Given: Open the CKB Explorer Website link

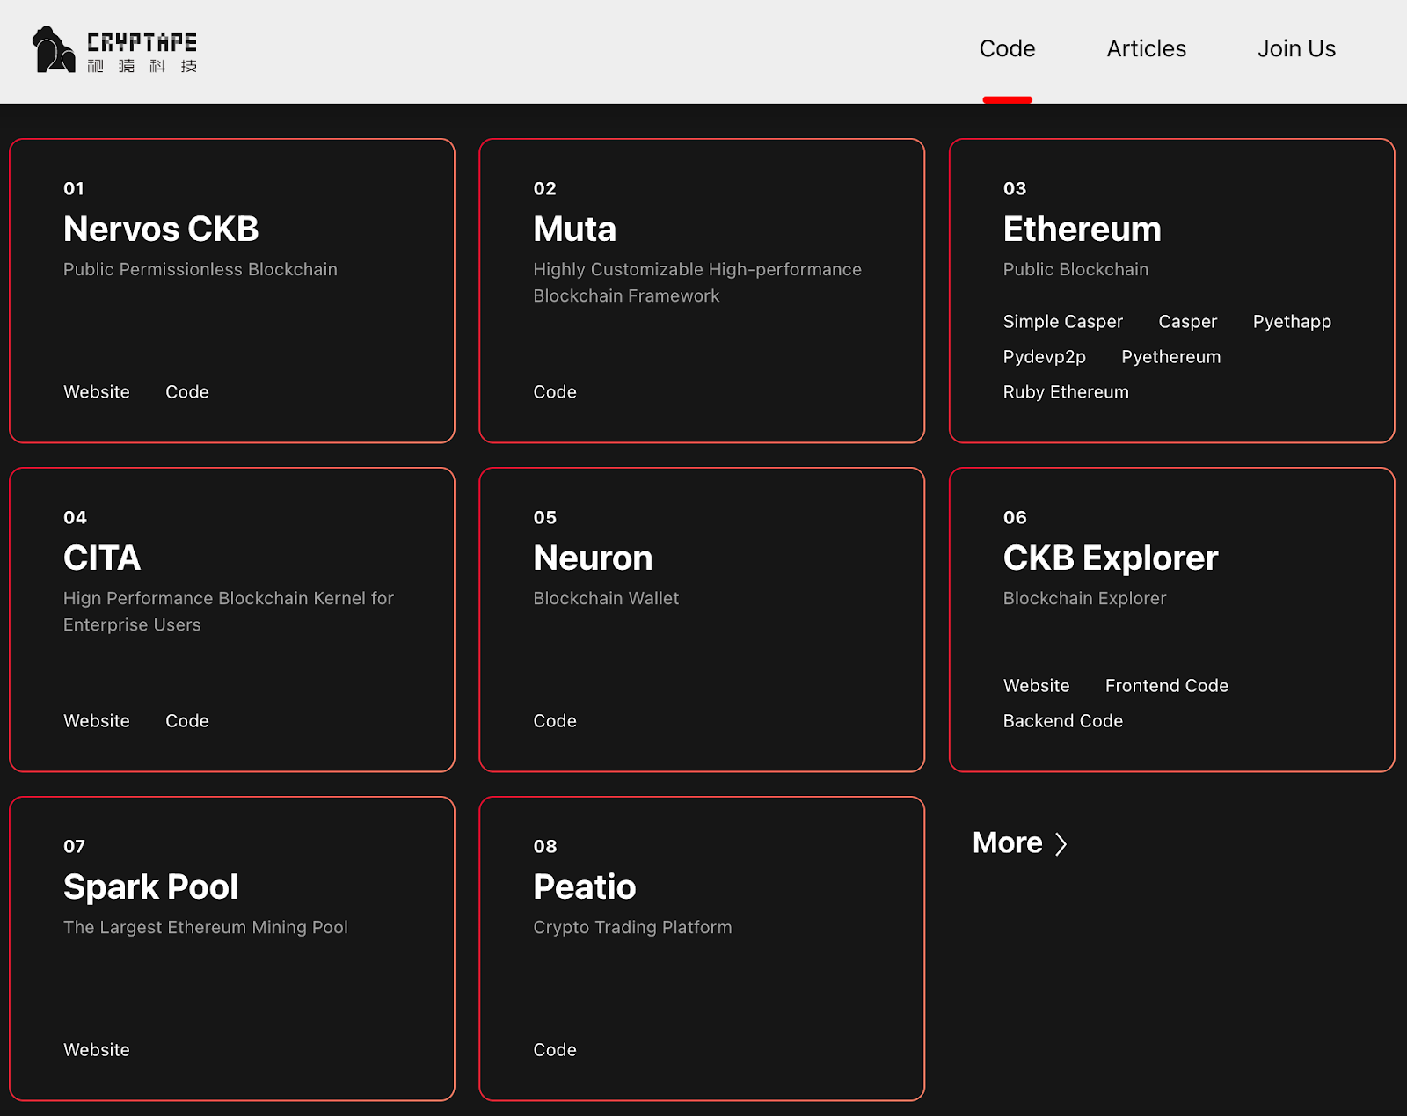Looking at the screenshot, I should tap(1037, 686).
